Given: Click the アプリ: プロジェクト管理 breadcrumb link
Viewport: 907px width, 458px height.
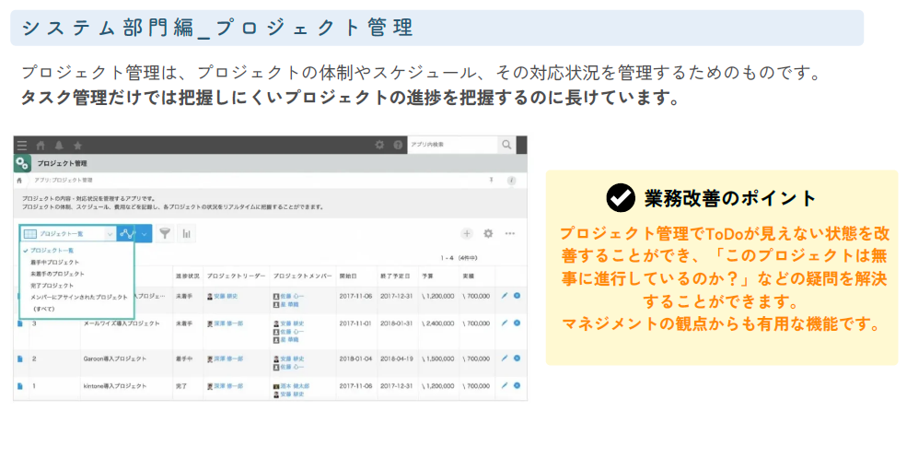Looking at the screenshot, I should (x=63, y=181).
